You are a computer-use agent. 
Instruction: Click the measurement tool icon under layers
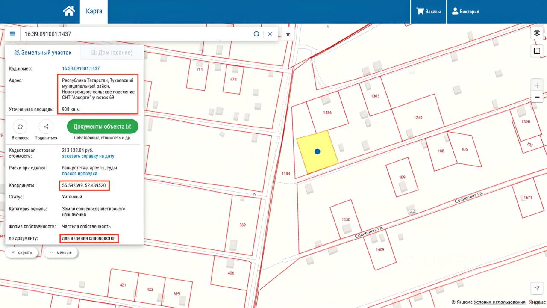pyautogui.click(x=537, y=51)
